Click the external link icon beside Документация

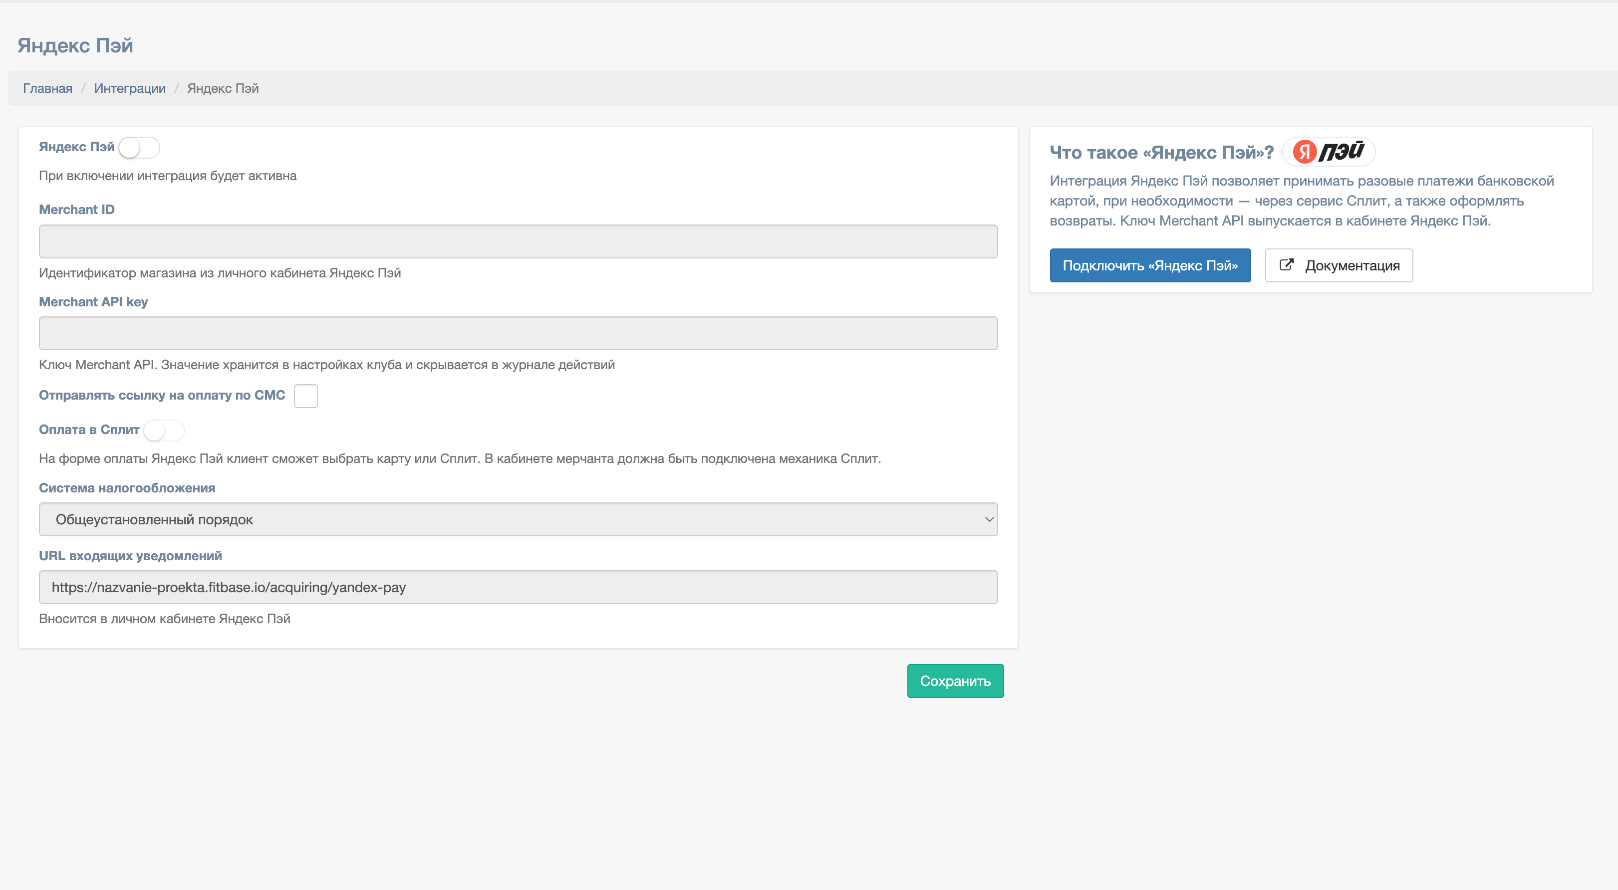point(1286,265)
